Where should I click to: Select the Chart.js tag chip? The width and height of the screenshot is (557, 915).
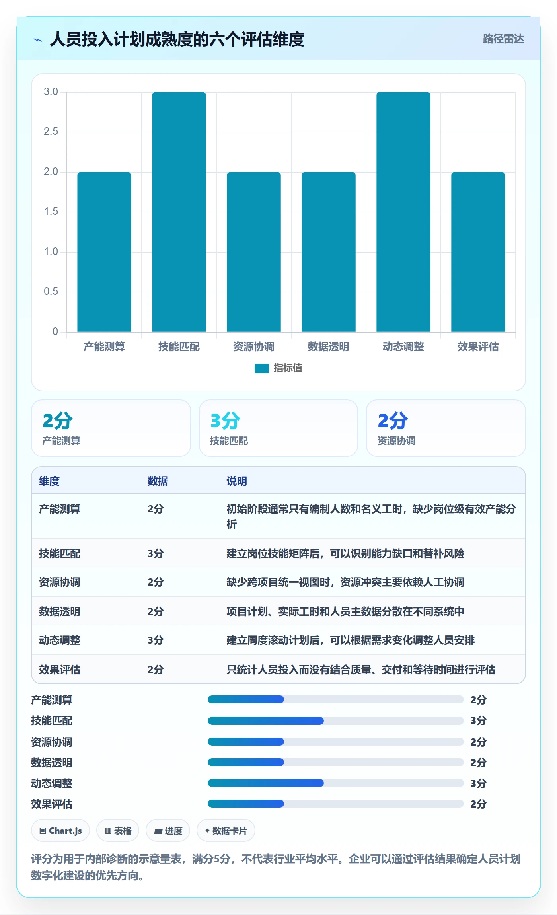click(x=60, y=831)
